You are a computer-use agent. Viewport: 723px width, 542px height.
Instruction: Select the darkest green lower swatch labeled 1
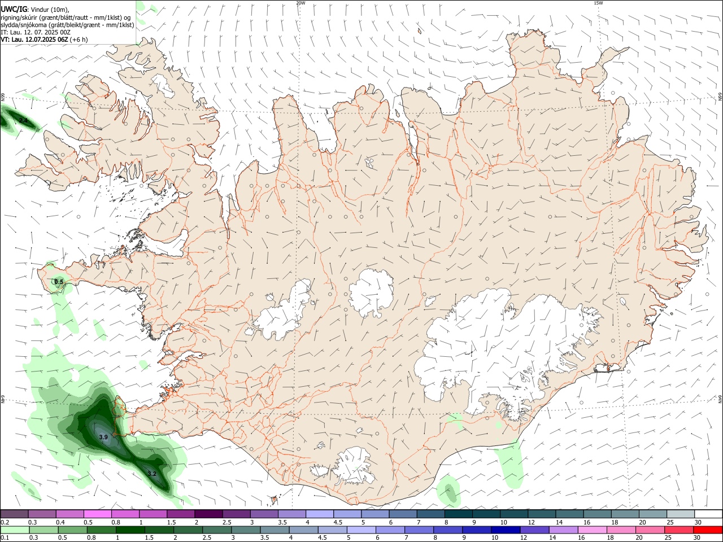[130, 530]
